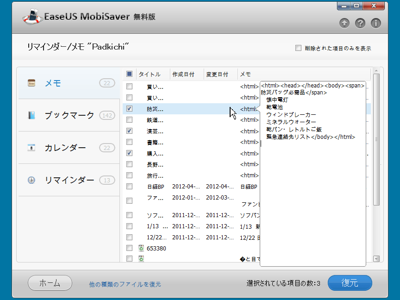This screenshot has height=300, width=400.
Task: Uncheck the 購入... row checkbox
Action: coord(129,153)
